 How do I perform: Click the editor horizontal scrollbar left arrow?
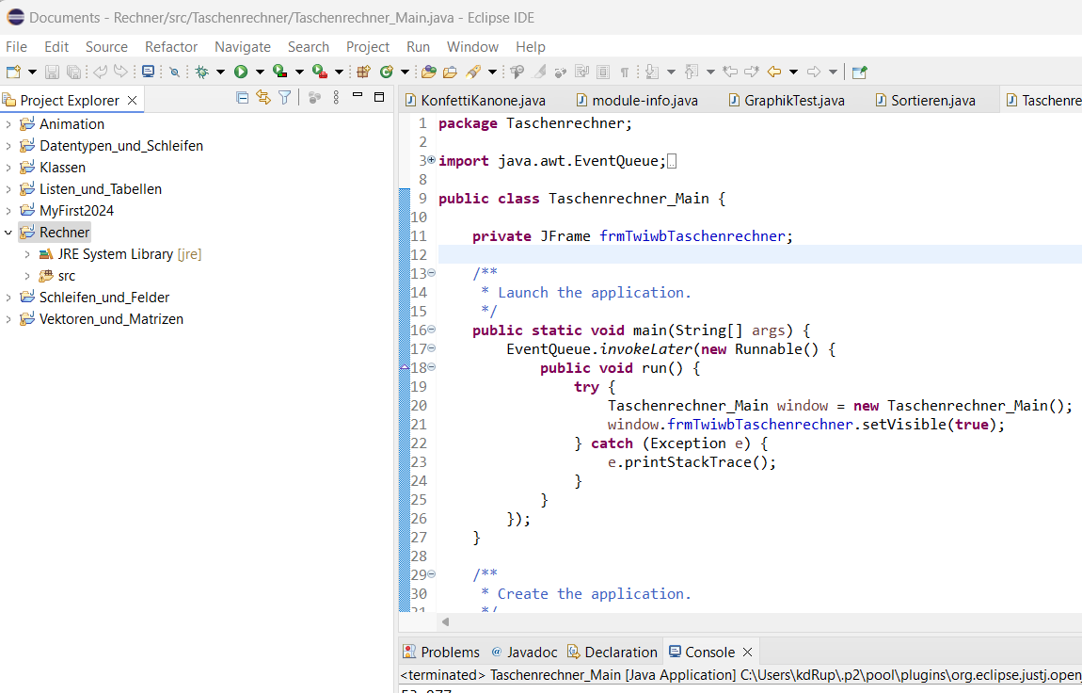[445, 621]
